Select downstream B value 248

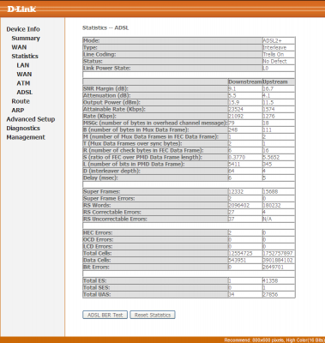233,130
